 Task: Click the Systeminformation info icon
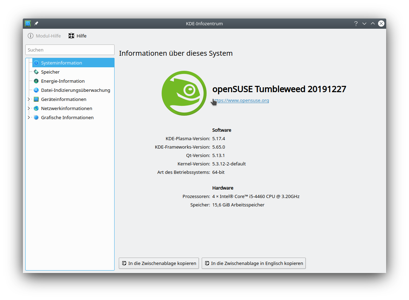tap(36, 63)
